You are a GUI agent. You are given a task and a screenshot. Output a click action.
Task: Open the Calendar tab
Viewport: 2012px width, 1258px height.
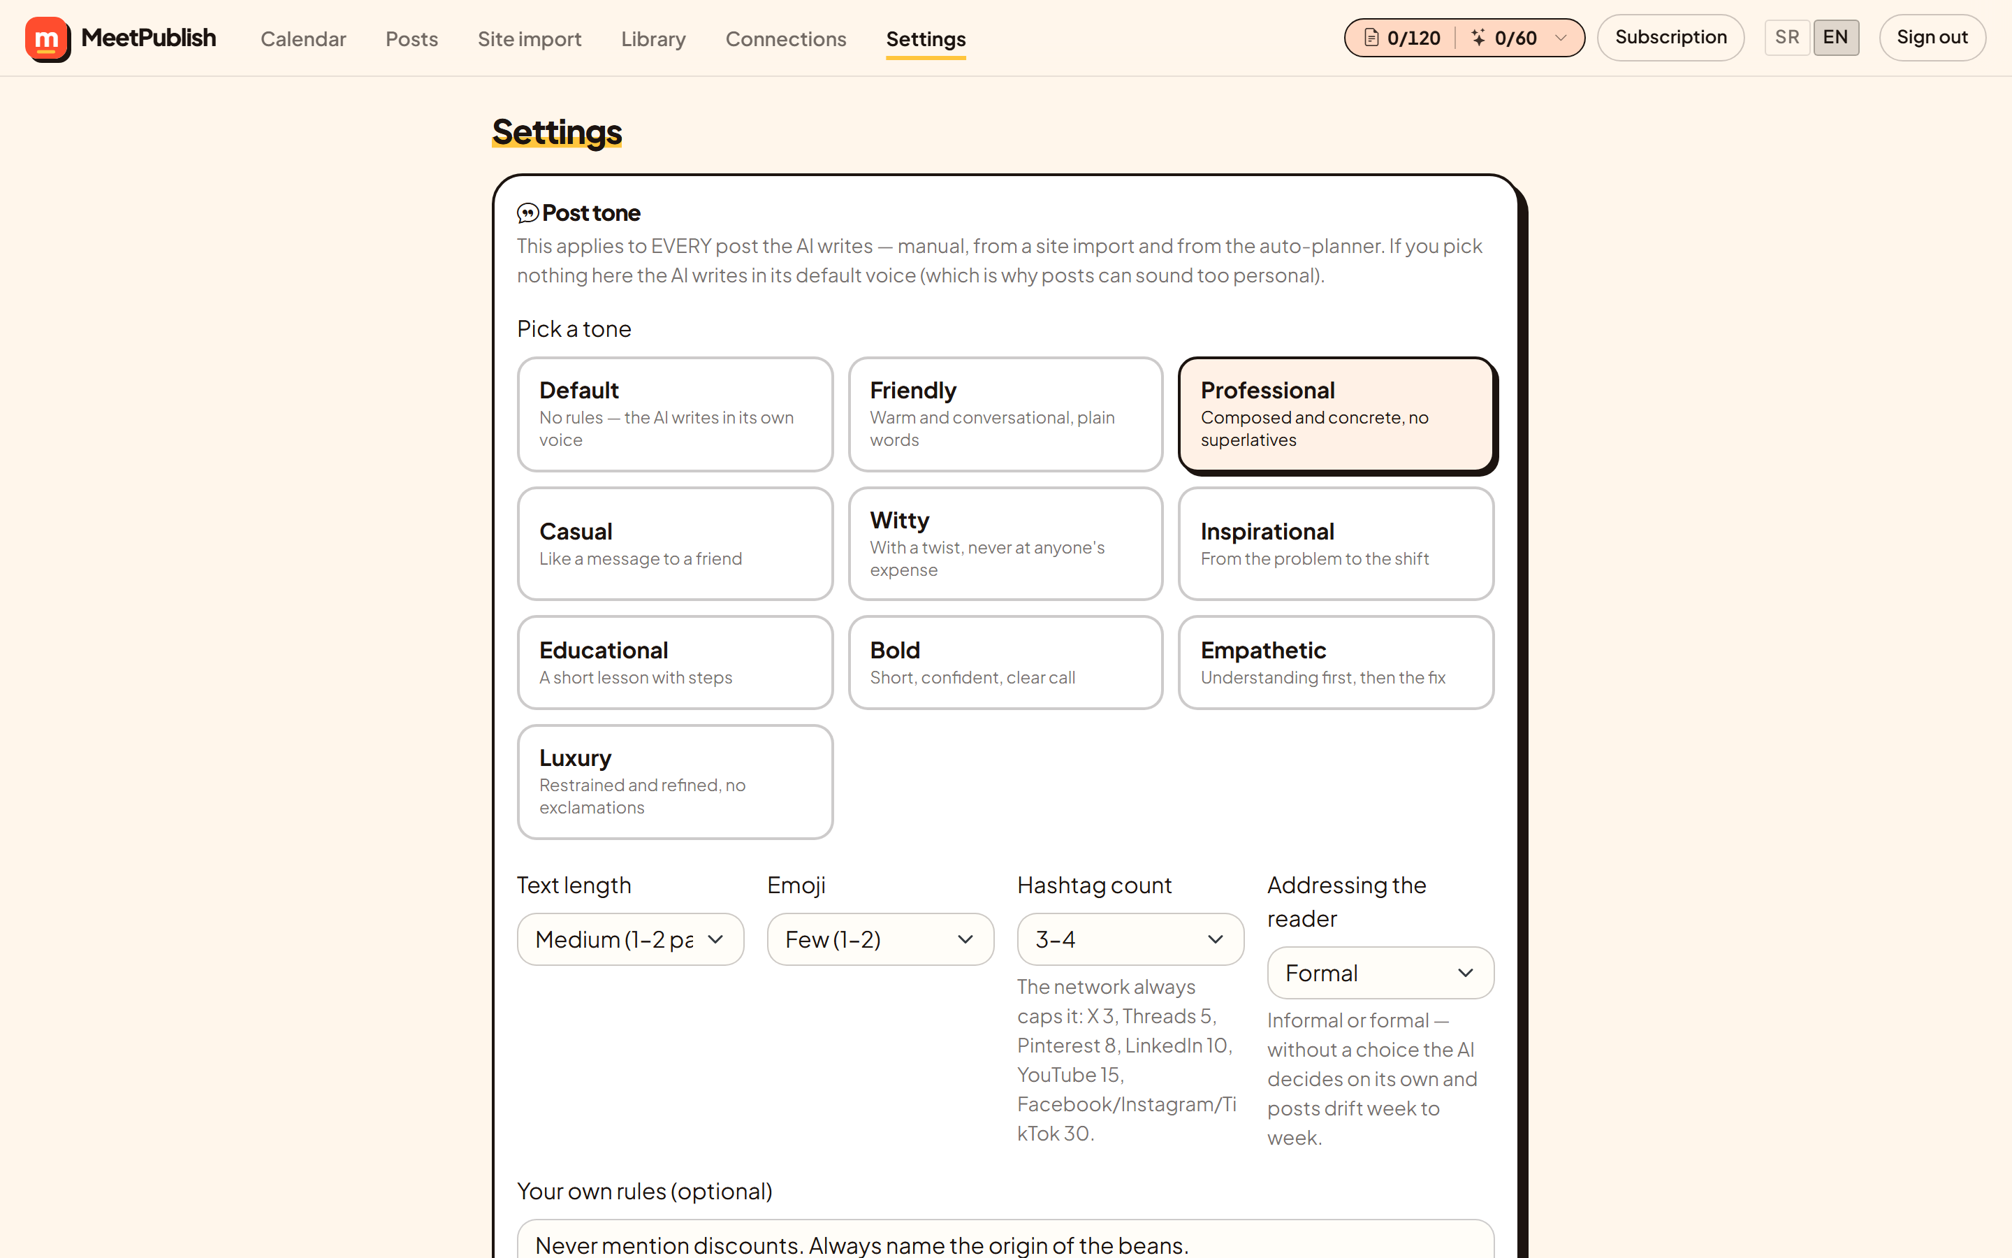click(302, 38)
